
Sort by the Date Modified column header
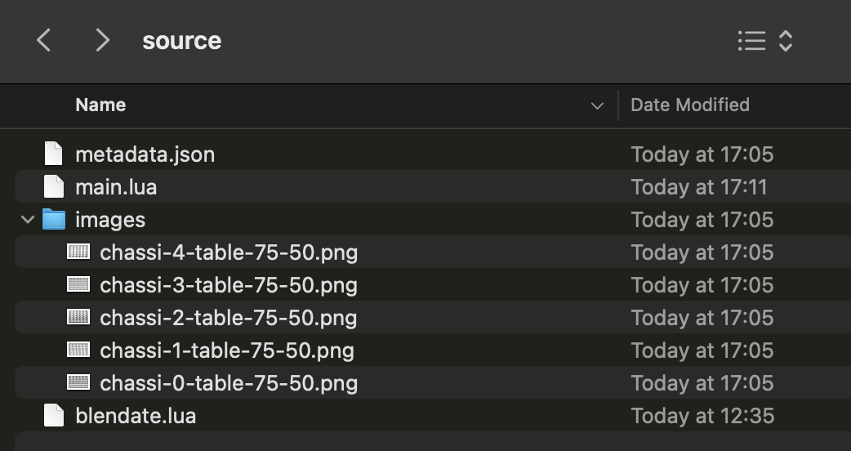(x=690, y=105)
